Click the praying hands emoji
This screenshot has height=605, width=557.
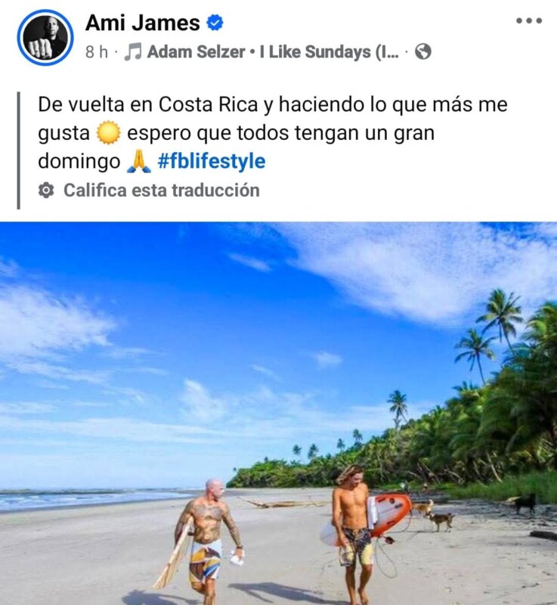(x=139, y=161)
